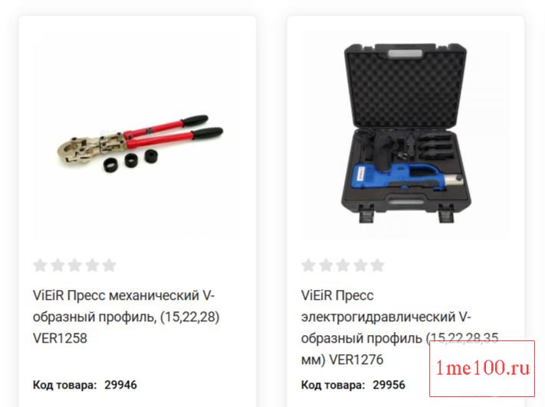Open ViEiR Пресс электрогидравлический VER1276 title link
545x407 pixels.
click(x=399, y=327)
